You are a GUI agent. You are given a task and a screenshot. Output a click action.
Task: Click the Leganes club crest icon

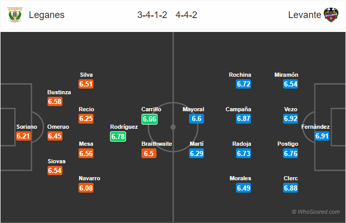pos(13,15)
